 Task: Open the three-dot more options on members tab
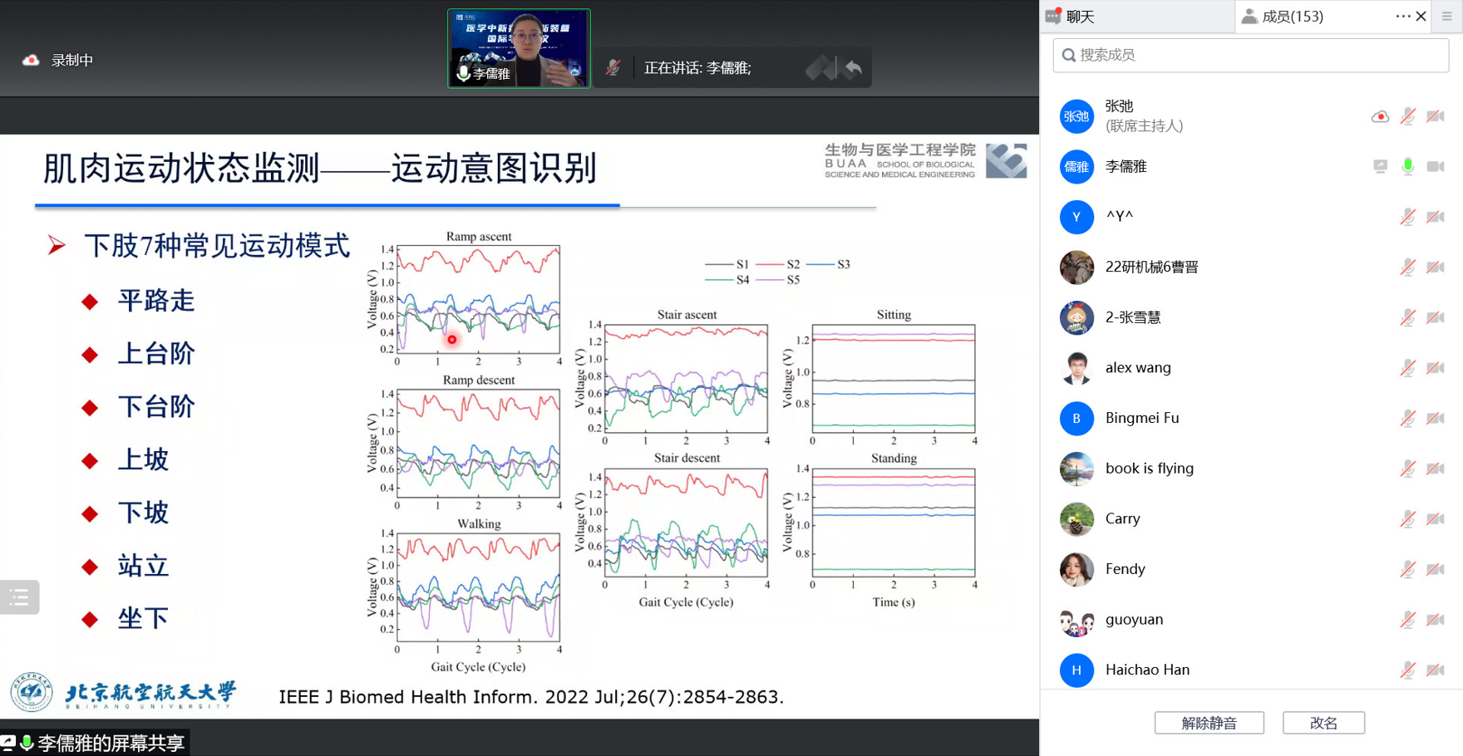(x=1402, y=17)
